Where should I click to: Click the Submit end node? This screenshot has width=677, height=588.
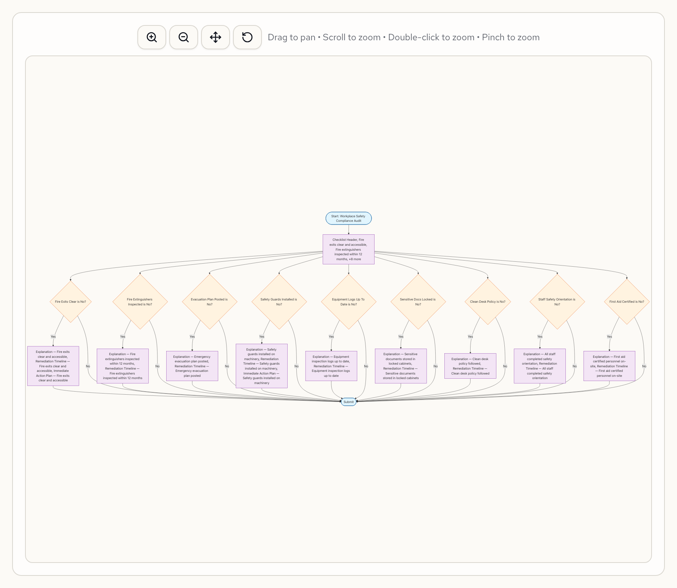(x=348, y=402)
